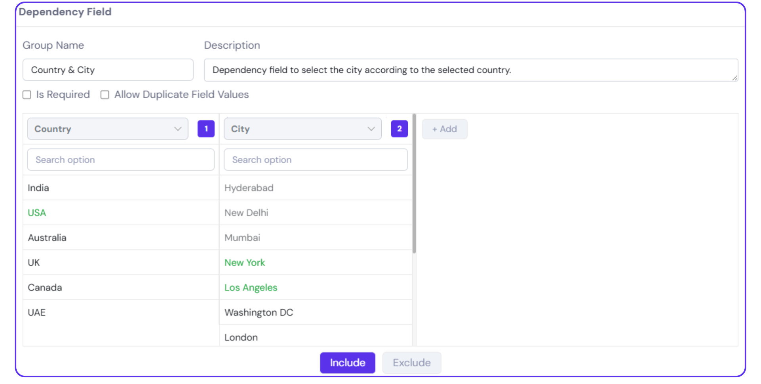The image size is (761, 384).
Task: Select New York in the city list
Action: pos(245,263)
